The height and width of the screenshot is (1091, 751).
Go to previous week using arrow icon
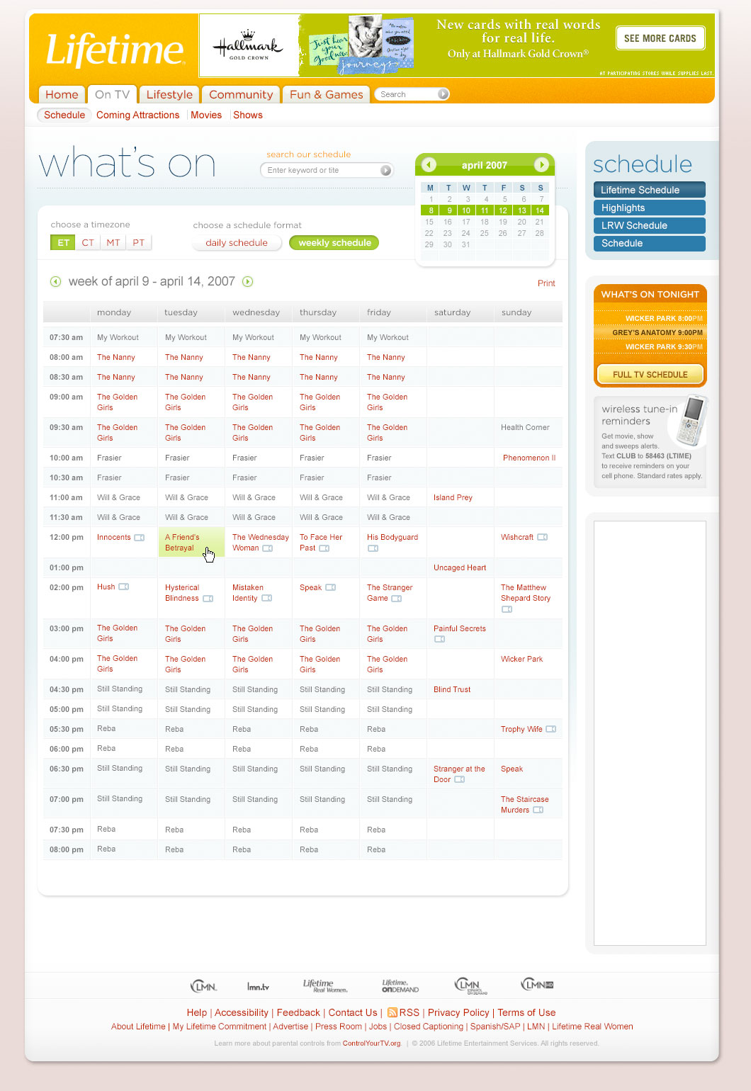[55, 282]
